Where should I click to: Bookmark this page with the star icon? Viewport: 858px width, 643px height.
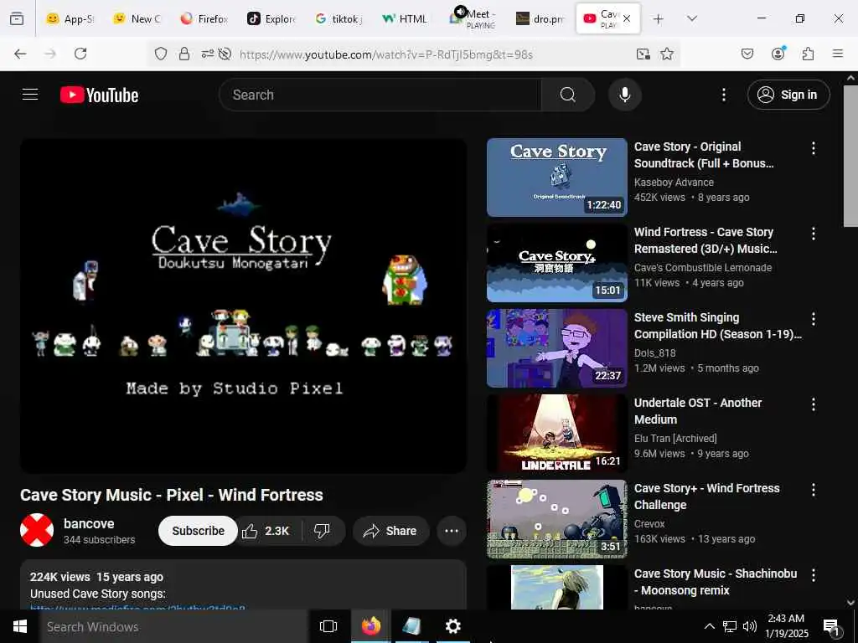666,54
